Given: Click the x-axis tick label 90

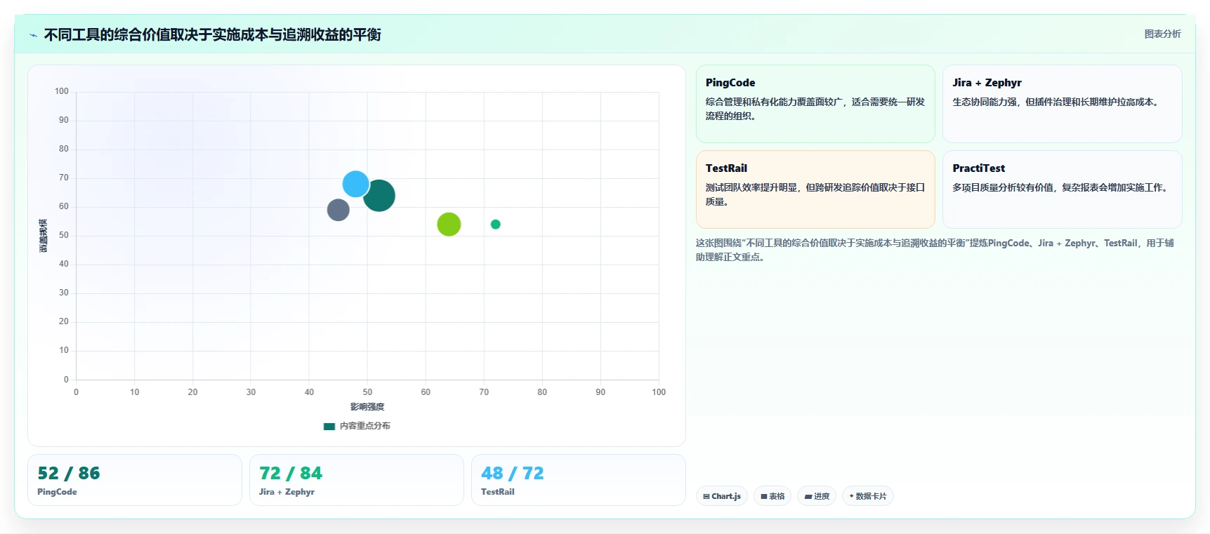Looking at the screenshot, I should 600,392.
